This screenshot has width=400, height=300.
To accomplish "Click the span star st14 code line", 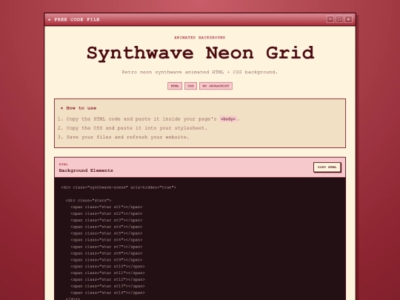I will tap(107, 293).
